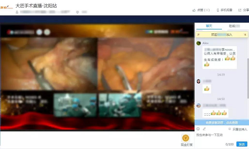The width and height of the screenshot is (249, 149).
Task: Click the view count icon below the title
Action: 77,12
